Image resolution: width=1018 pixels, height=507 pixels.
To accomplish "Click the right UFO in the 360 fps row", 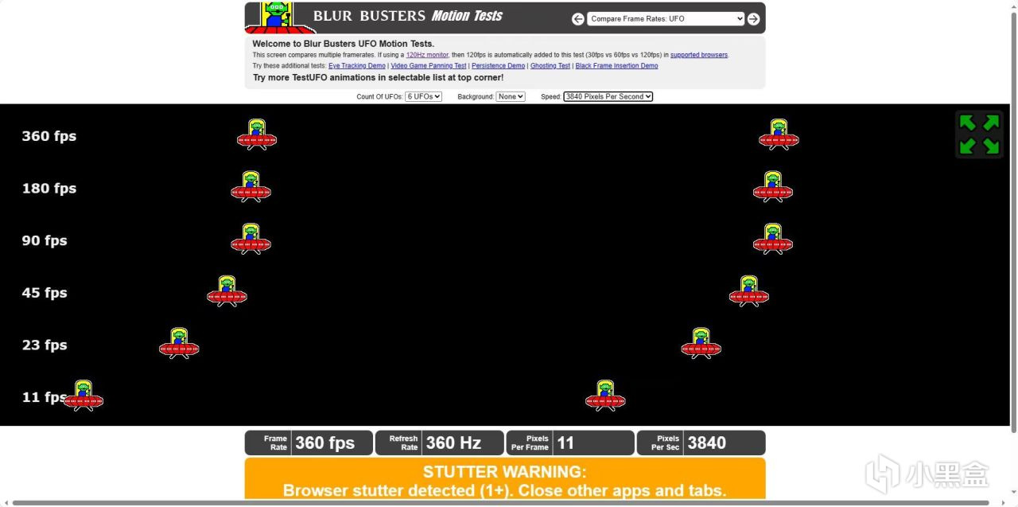I will tap(779, 135).
